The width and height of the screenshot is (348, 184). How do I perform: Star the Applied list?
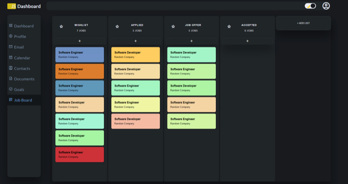[x=117, y=27]
